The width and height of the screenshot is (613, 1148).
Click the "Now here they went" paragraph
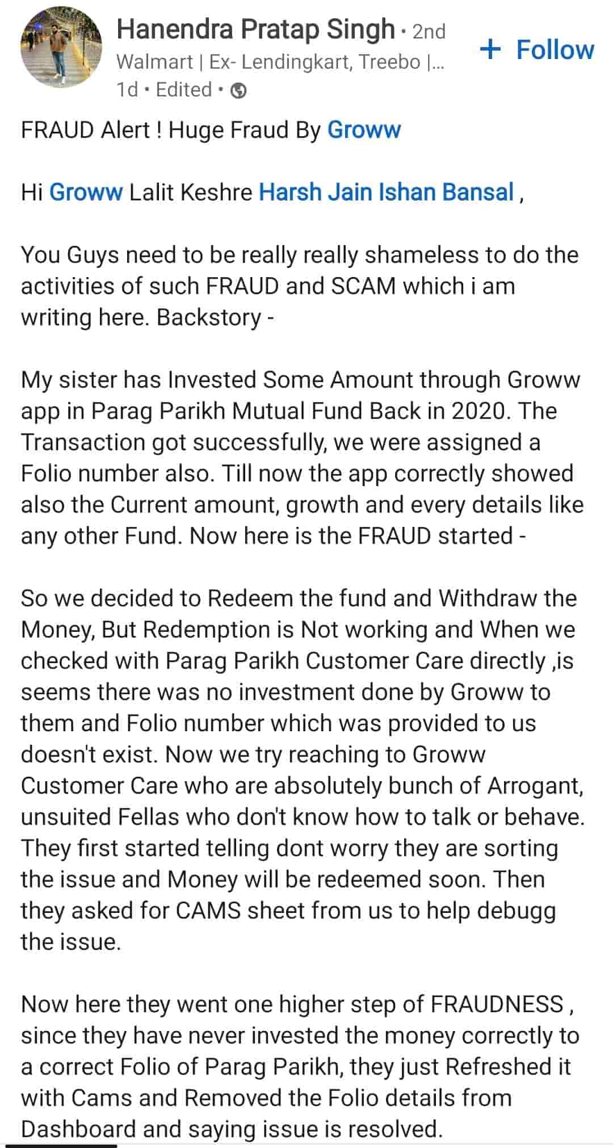pyautogui.click(x=300, y=1066)
